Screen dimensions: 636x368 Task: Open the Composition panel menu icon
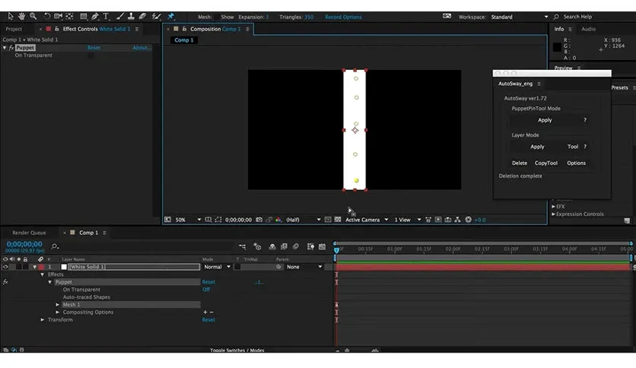point(247,29)
